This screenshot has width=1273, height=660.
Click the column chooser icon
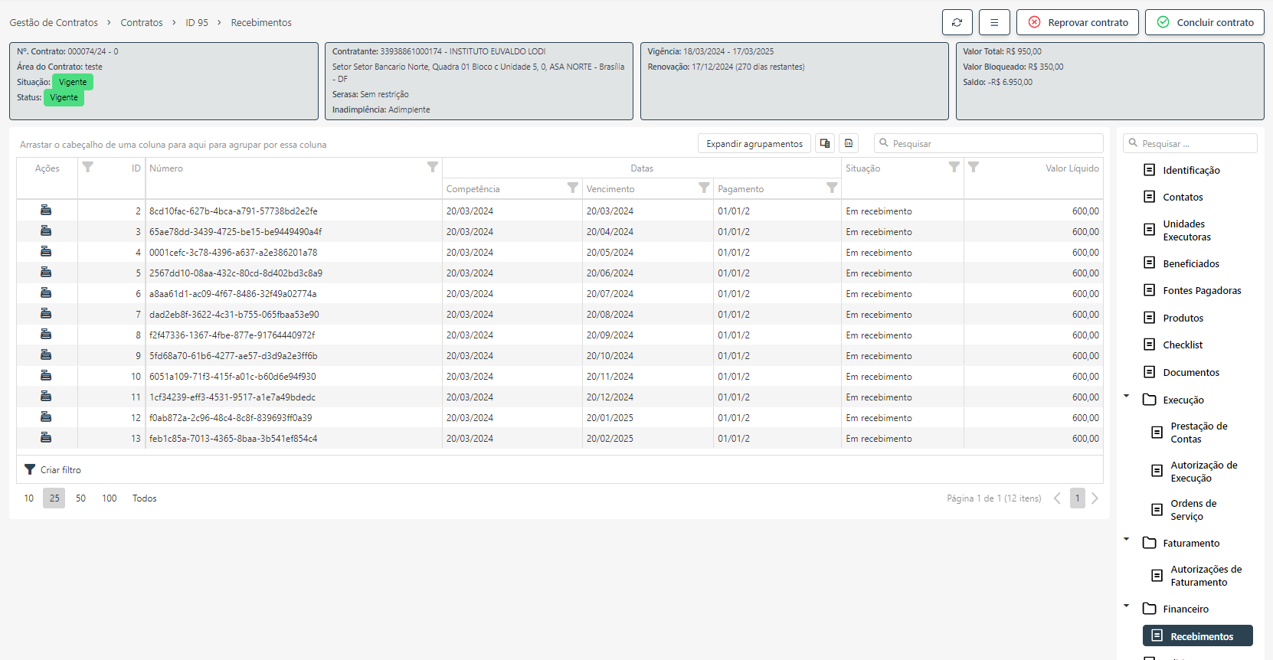(824, 143)
